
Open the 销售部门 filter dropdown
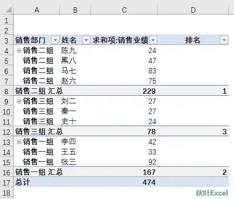55,40
